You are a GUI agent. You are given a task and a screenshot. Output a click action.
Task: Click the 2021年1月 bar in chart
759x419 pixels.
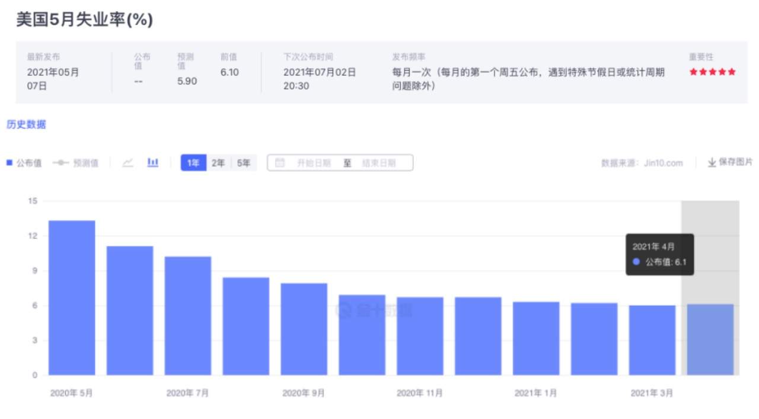point(536,338)
